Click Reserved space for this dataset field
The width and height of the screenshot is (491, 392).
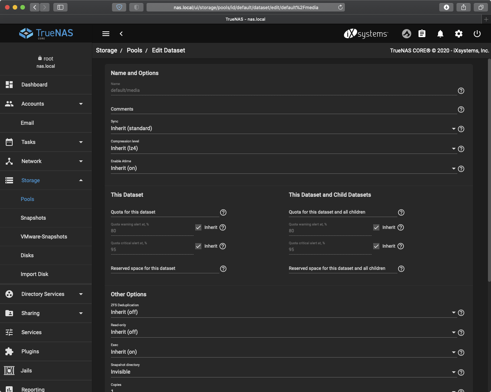click(x=165, y=268)
